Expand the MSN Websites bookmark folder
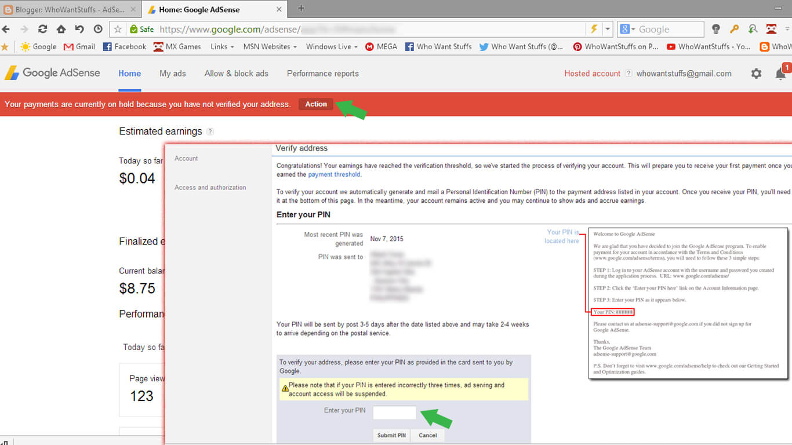This screenshot has height=445, width=792. pyautogui.click(x=270, y=46)
